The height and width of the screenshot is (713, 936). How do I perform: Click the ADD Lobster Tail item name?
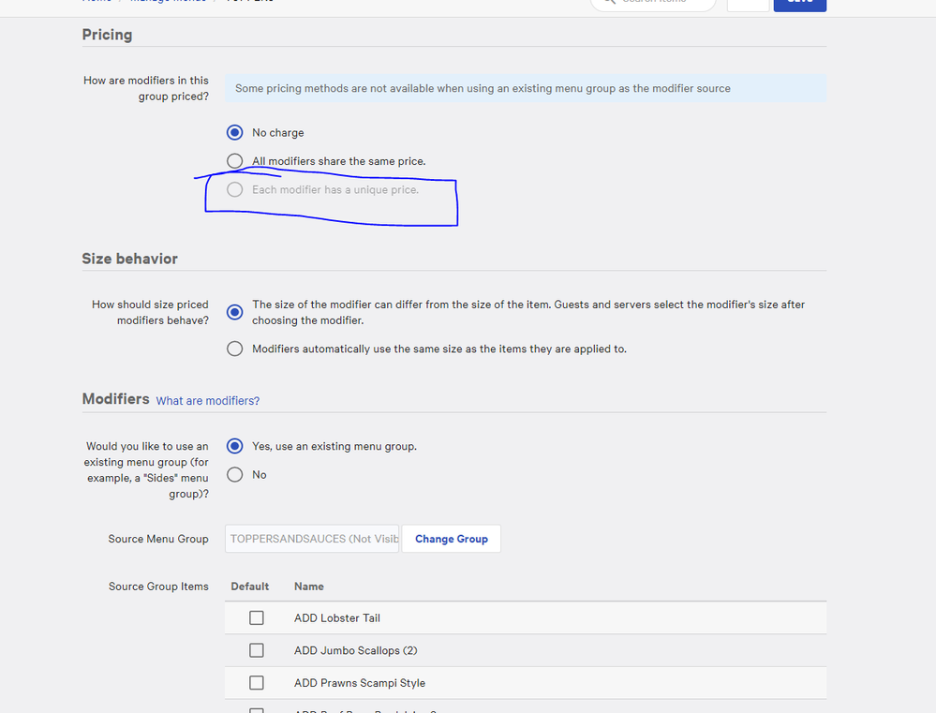(x=337, y=618)
